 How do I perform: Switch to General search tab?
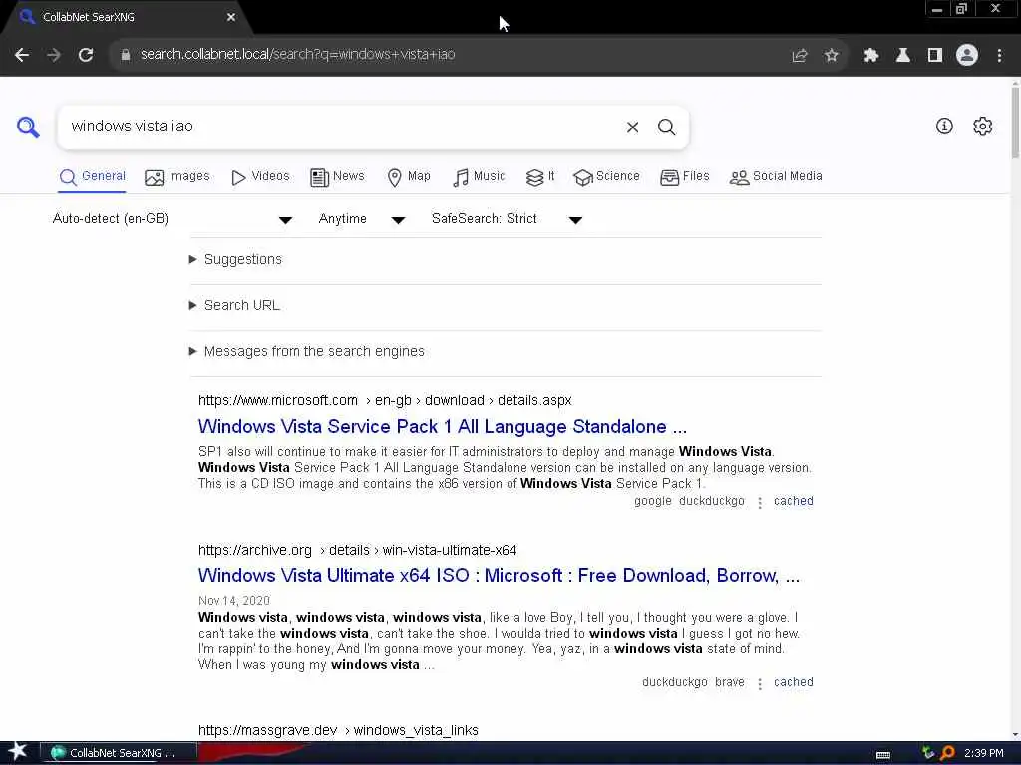[92, 177]
